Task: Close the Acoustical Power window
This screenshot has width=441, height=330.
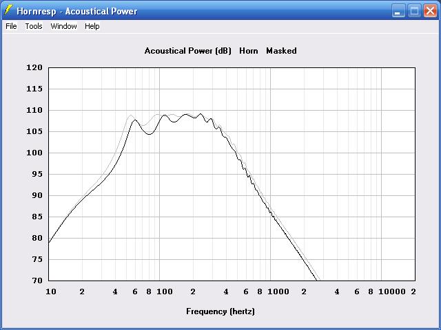Action: 430,11
